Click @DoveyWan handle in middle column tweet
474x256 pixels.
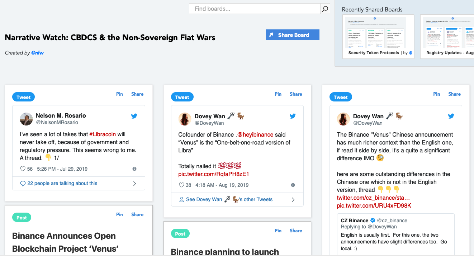[x=209, y=123]
